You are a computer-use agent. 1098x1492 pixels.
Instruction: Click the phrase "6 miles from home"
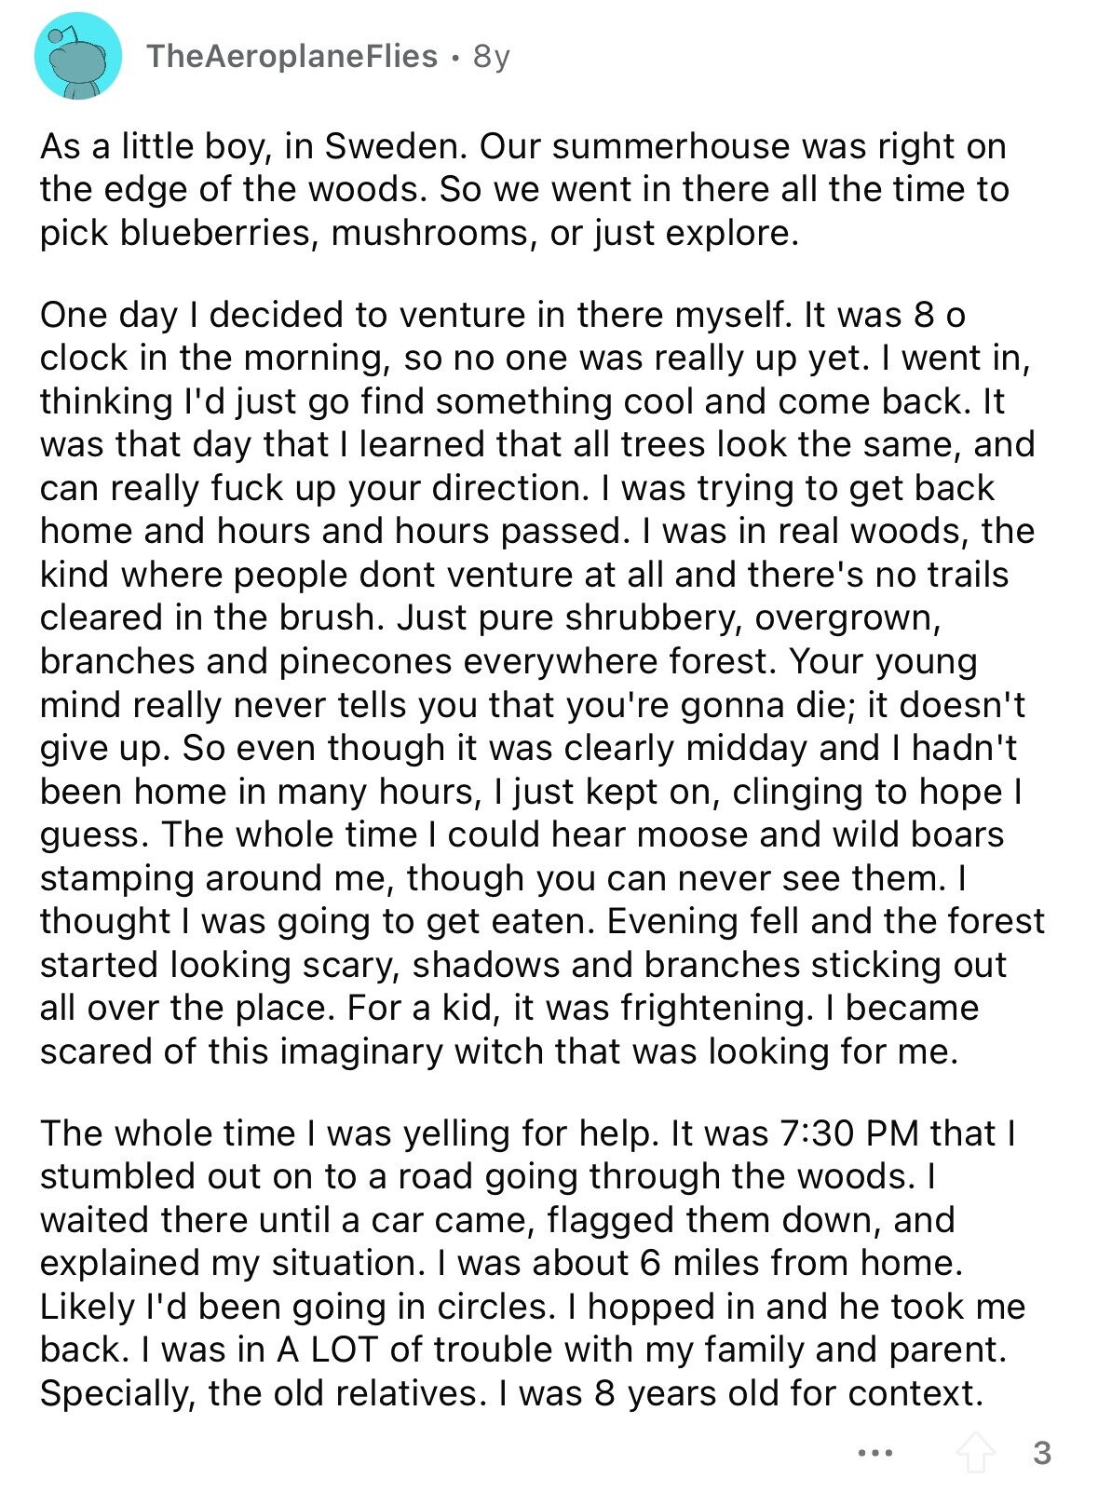800,1263
